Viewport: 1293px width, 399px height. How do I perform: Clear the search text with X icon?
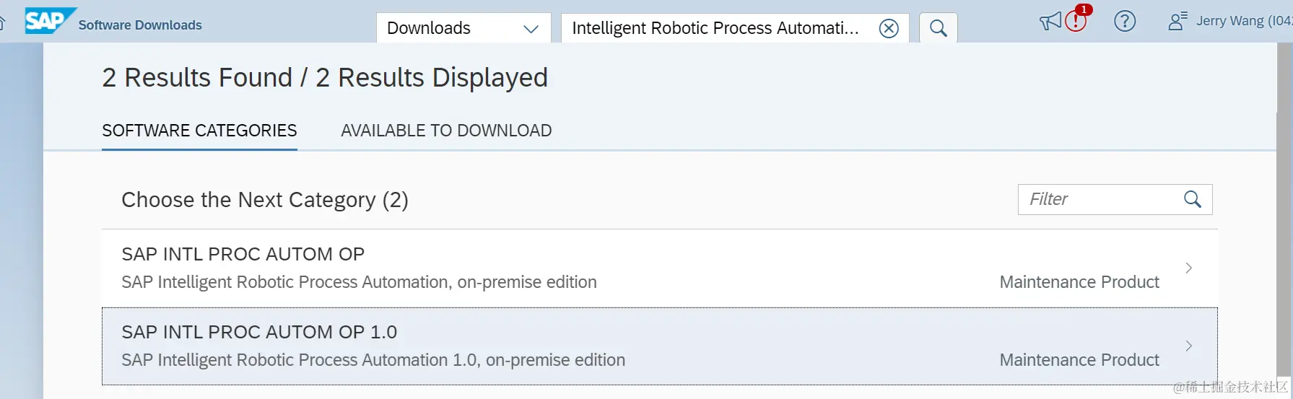tap(889, 28)
